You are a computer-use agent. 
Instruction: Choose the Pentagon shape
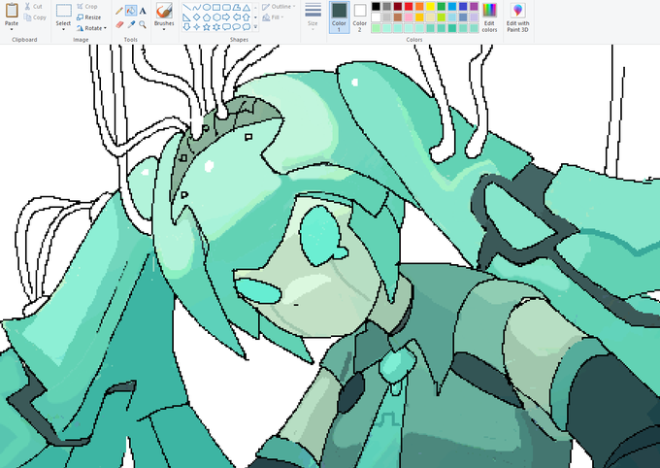pos(207,17)
